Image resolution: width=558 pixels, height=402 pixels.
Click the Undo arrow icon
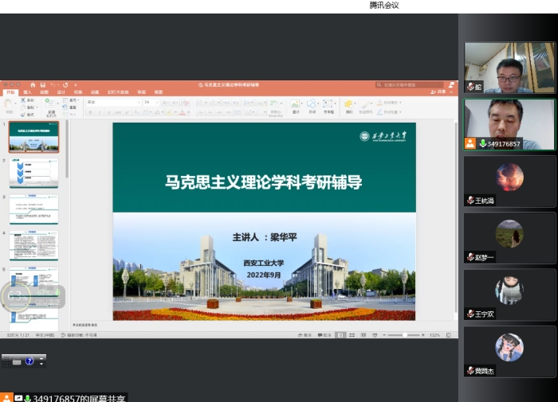53,84
